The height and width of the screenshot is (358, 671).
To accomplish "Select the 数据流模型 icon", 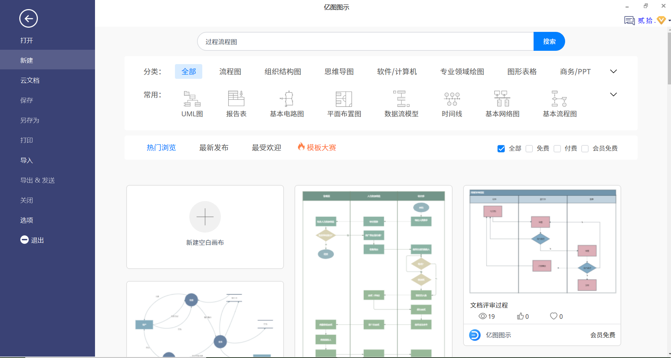I will click(401, 98).
